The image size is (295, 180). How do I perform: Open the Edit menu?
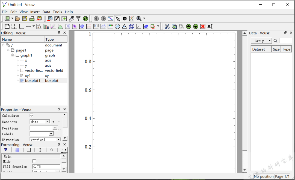point(14,12)
